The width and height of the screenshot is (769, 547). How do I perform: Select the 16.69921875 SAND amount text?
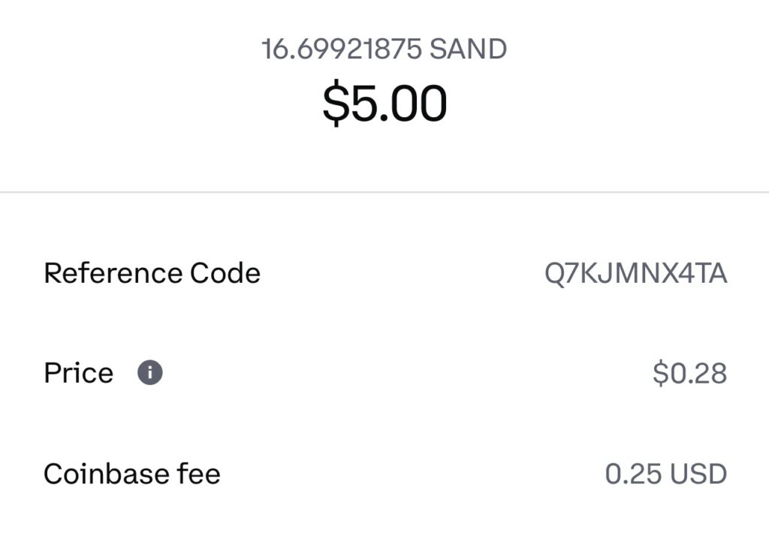(384, 49)
